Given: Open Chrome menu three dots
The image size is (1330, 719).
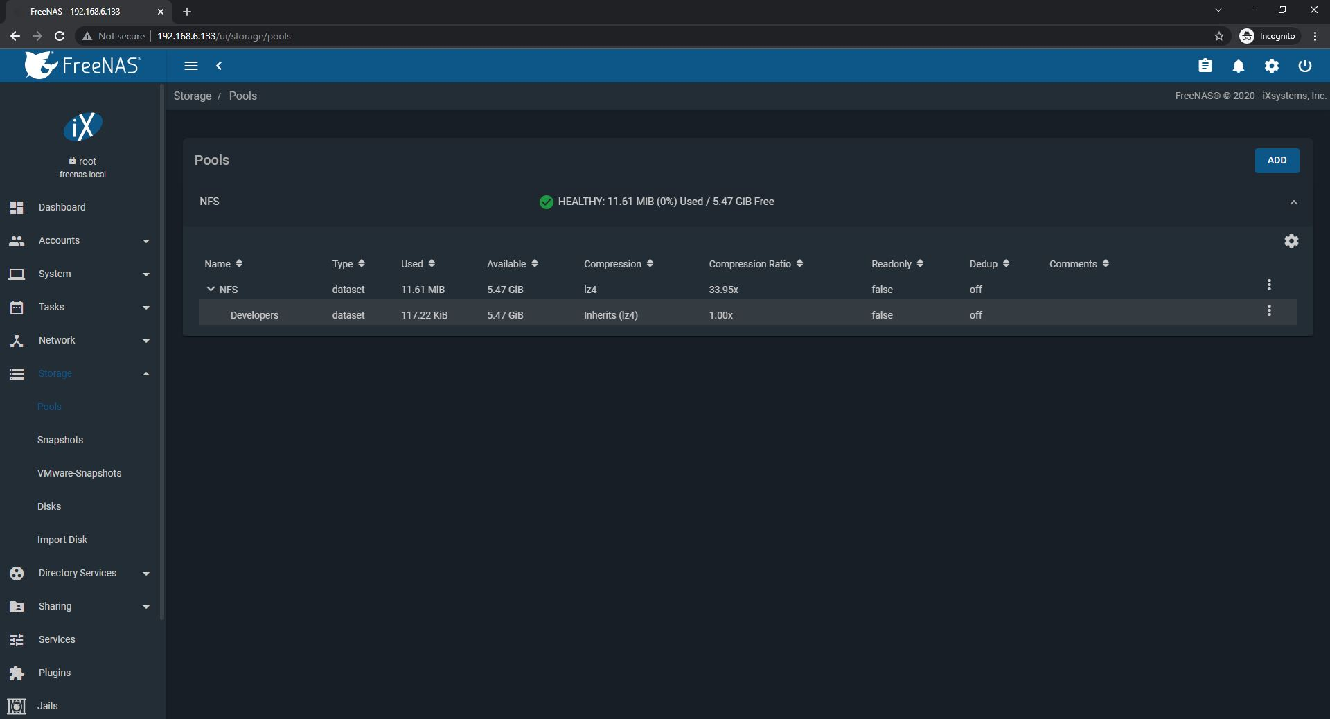Looking at the screenshot, I should 1315,36.
